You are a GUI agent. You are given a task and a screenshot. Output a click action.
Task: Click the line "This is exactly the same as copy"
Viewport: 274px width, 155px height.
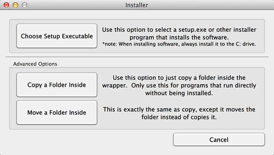click(179, 109)
